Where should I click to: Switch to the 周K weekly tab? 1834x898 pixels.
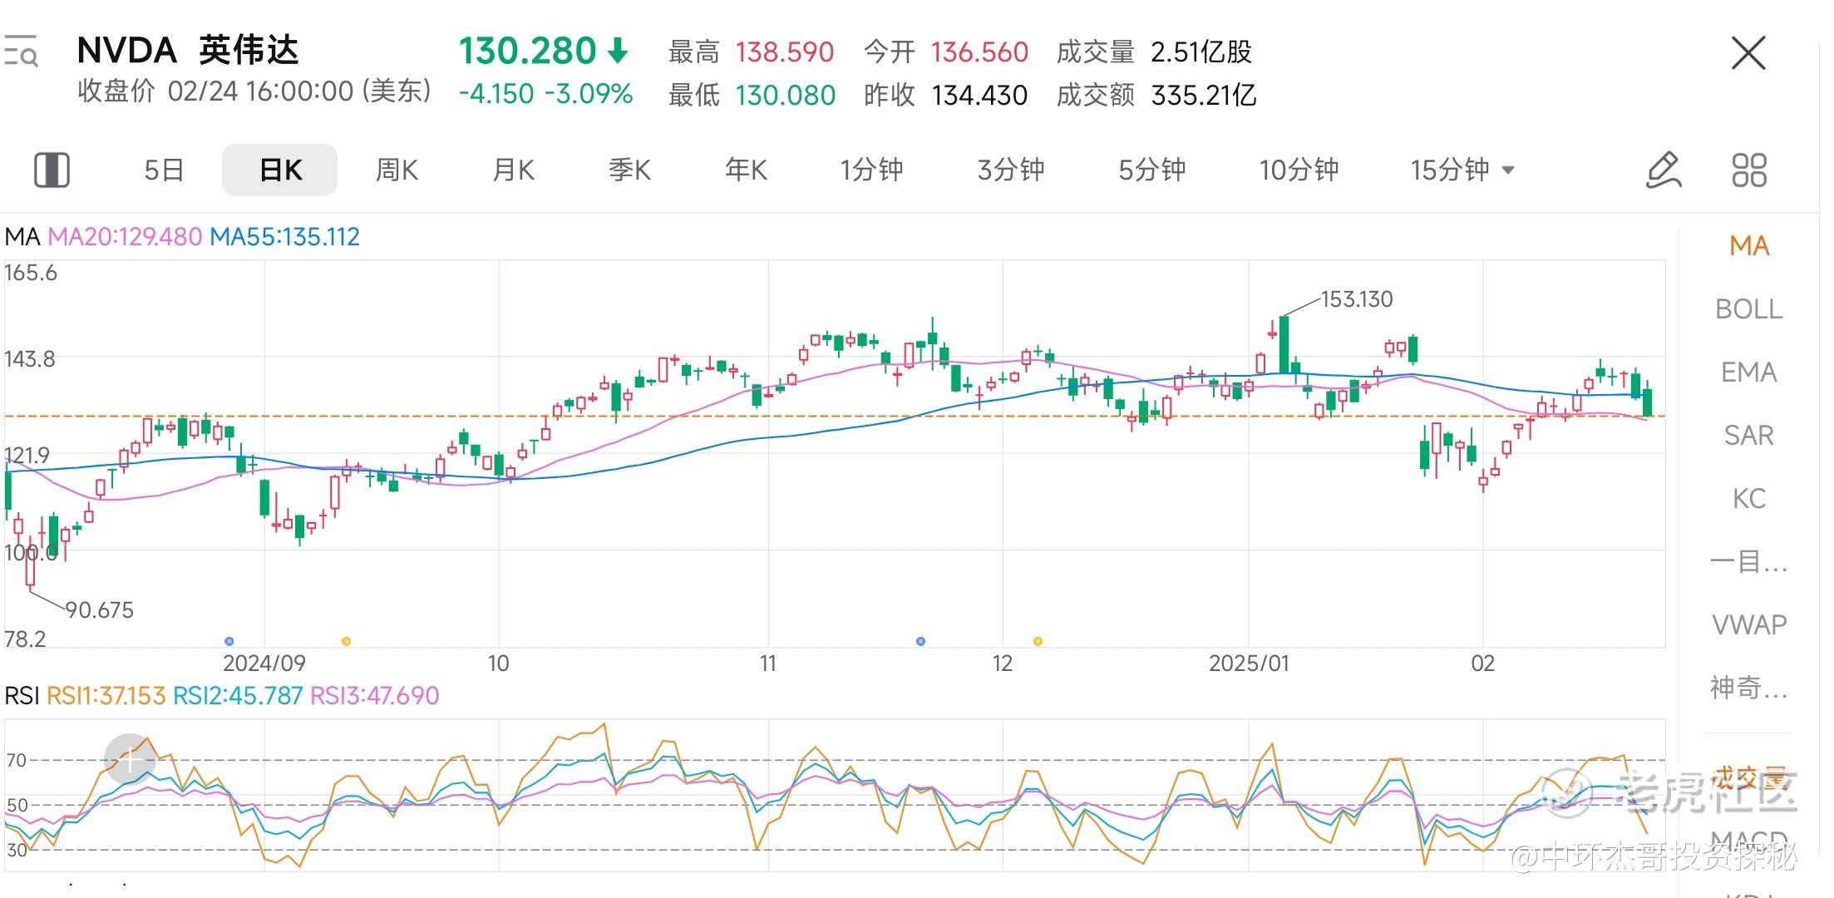point(397,170)
